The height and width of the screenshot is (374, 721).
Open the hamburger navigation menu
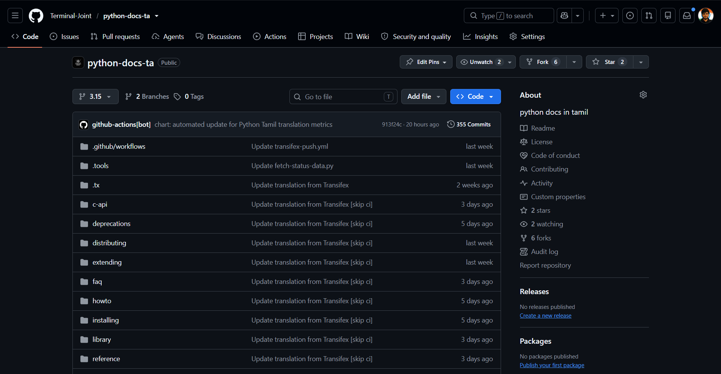(15, 16)
